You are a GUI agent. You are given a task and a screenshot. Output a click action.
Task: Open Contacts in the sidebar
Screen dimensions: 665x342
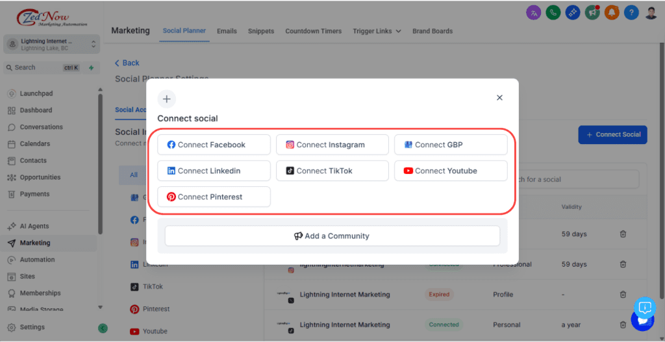[33, 160]
